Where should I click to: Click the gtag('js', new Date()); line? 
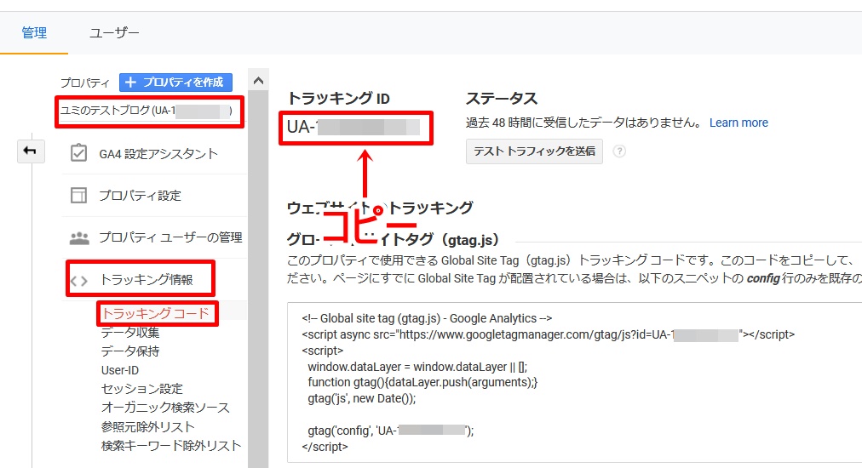pyautogui.click(x=362, y=398)
